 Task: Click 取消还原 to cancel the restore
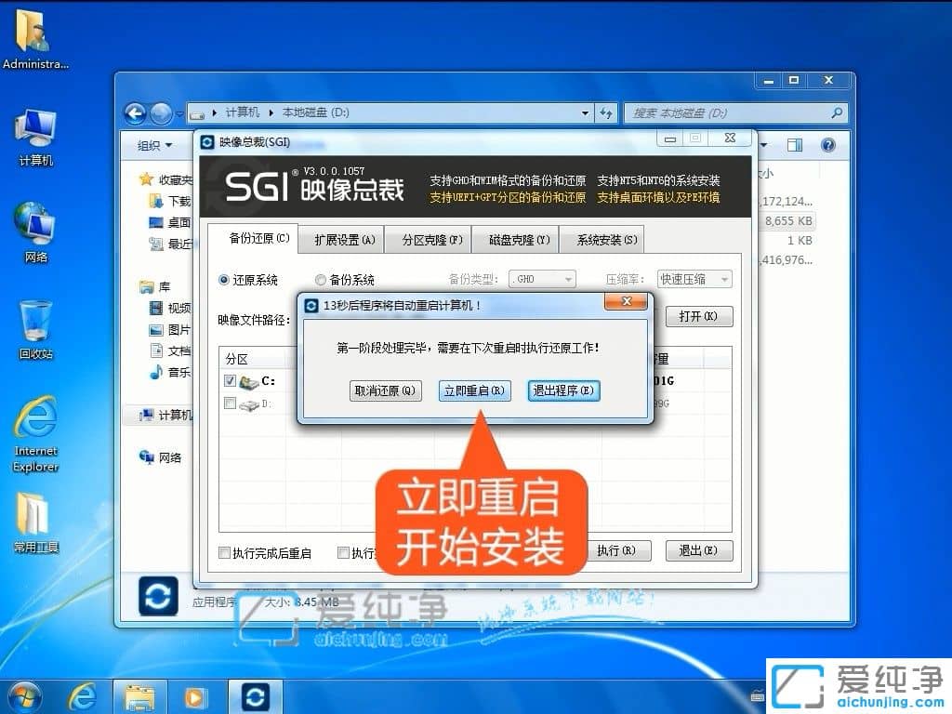(x=385, y=390)
